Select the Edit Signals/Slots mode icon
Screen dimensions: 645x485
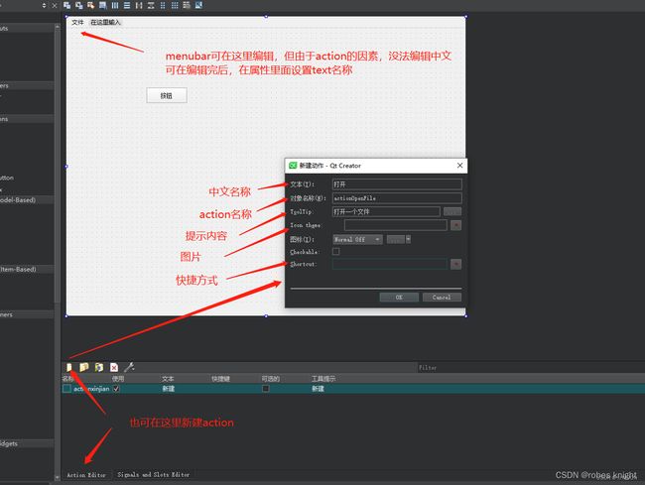[79, 5]
